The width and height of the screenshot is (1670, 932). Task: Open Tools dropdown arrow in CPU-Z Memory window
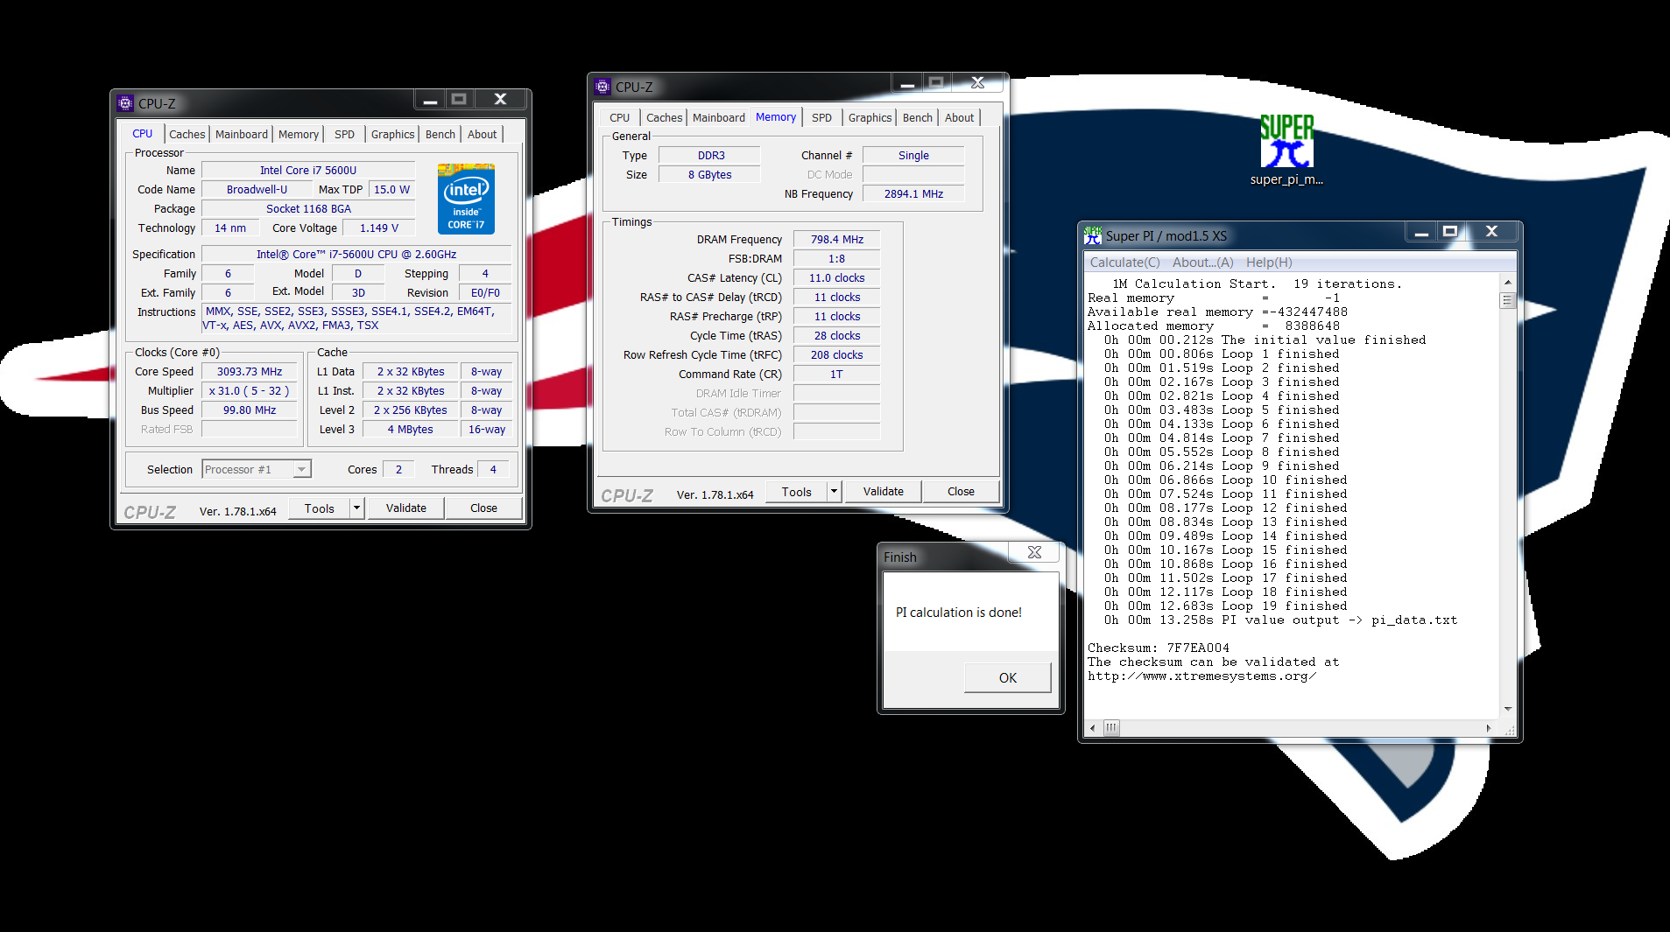(x=834, y=492)
